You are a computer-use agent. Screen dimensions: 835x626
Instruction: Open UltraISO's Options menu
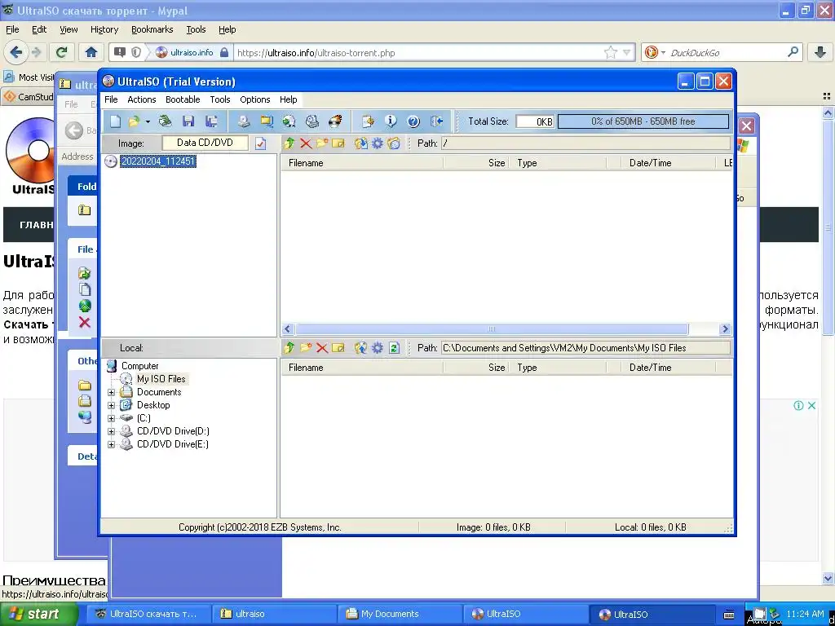coord(255,99)
